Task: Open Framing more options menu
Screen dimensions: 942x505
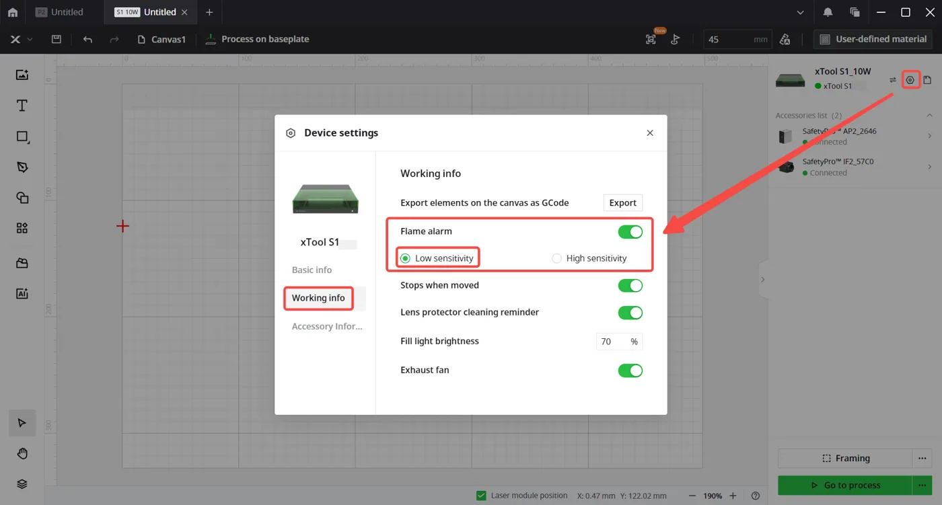Action: 922,459
